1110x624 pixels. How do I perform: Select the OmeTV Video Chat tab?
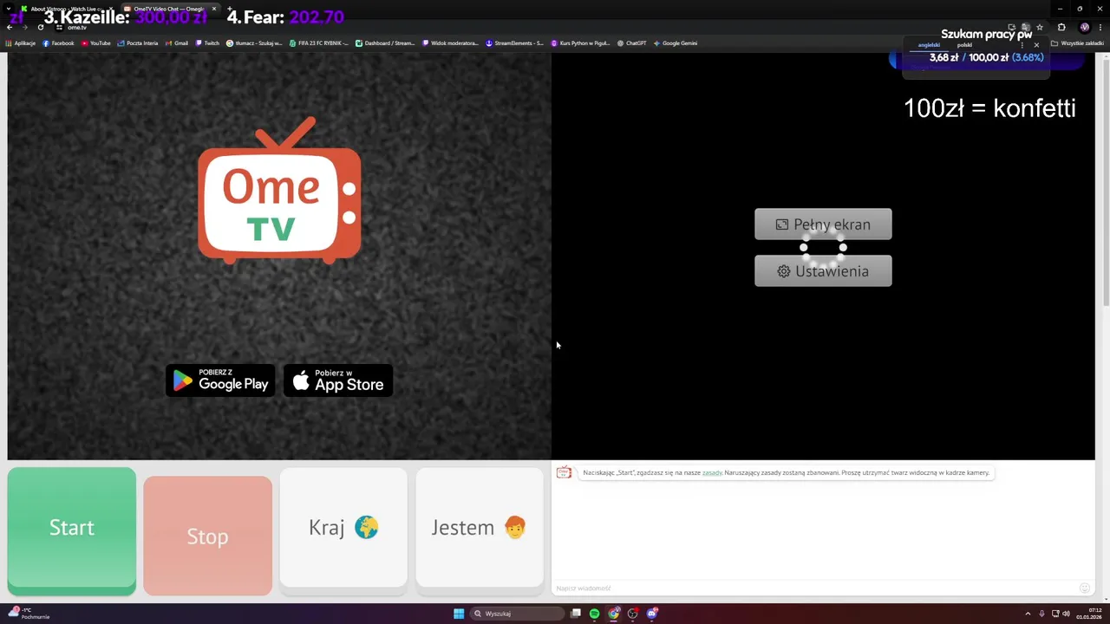tap(169, 9)
